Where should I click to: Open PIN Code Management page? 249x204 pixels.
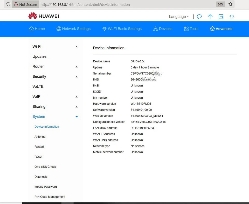[x=50, y=197]
